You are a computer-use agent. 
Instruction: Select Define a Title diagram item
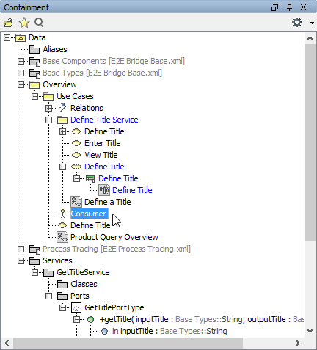[108, 202]
